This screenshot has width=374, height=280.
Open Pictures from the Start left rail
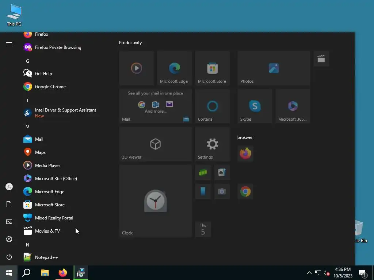point(9,222)
